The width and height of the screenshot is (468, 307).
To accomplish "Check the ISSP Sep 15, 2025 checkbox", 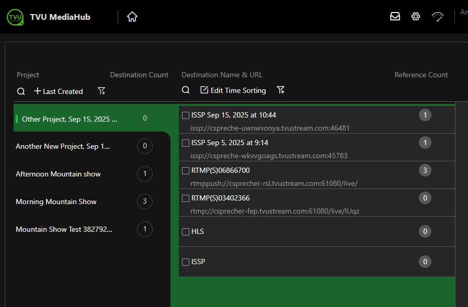I will pos(186,115).
